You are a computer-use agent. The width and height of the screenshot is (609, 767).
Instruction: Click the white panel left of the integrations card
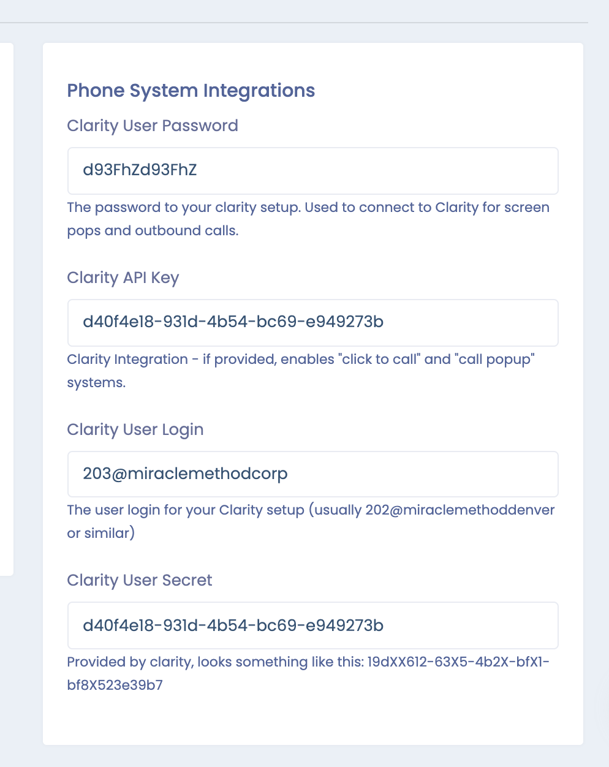pos(6,306)
